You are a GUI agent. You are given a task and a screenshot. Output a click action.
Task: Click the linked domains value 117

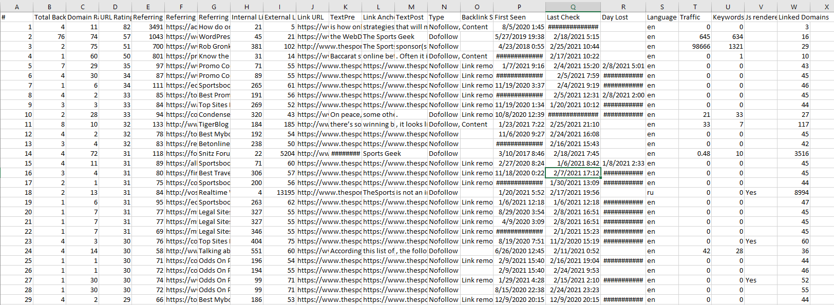[x=793, y=124]
